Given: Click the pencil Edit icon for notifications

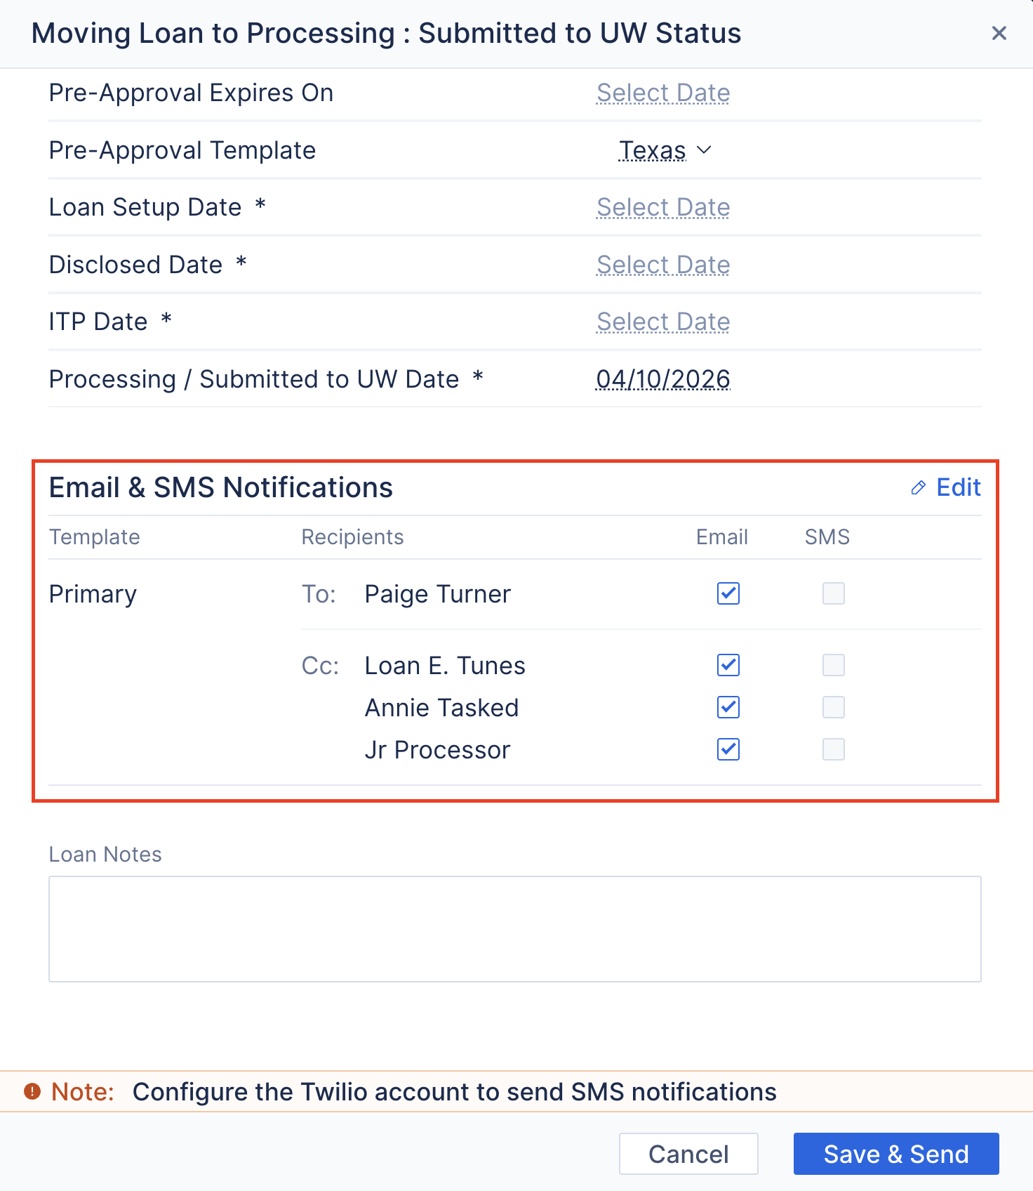Looking at the screenshot, I should coord(917,487).
